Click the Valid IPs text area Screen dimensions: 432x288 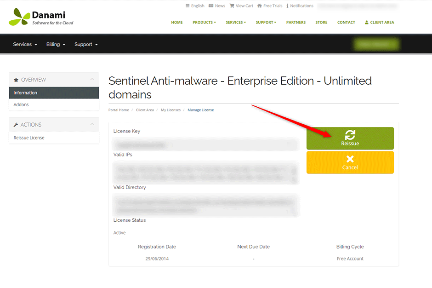[206, 173]
